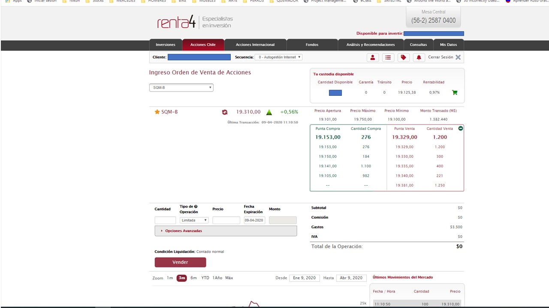The width and height of the screenshot is (549, 308).
Task: Click the renta4 logo
Action: click(176, 21)
